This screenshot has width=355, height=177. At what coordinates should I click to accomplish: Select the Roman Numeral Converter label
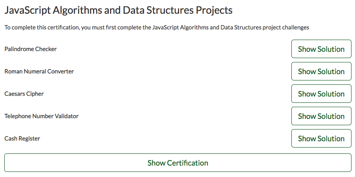[39, 71]
